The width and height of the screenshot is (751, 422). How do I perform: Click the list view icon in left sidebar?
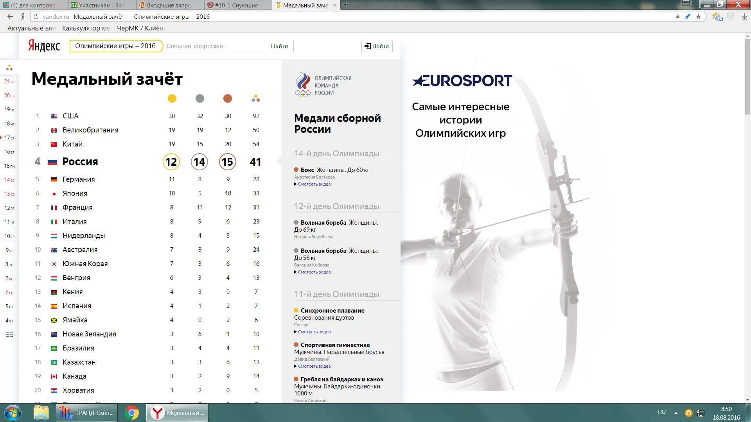click(x=9, y=335)
